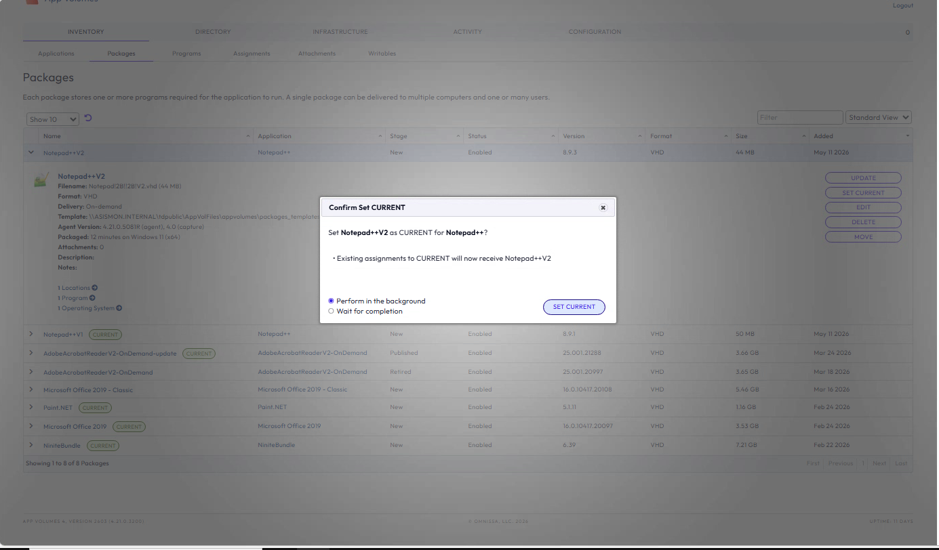939x550 pixels.
Task: Open the NiniteBundle application link
Action: pyautogui.click(x=276, y=445)
